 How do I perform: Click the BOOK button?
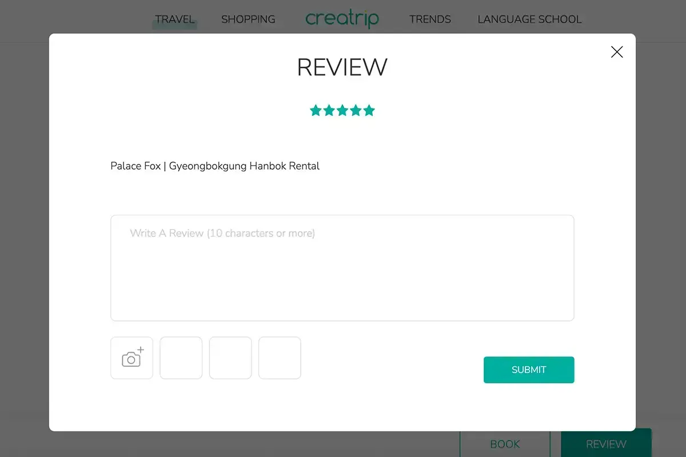505,444
